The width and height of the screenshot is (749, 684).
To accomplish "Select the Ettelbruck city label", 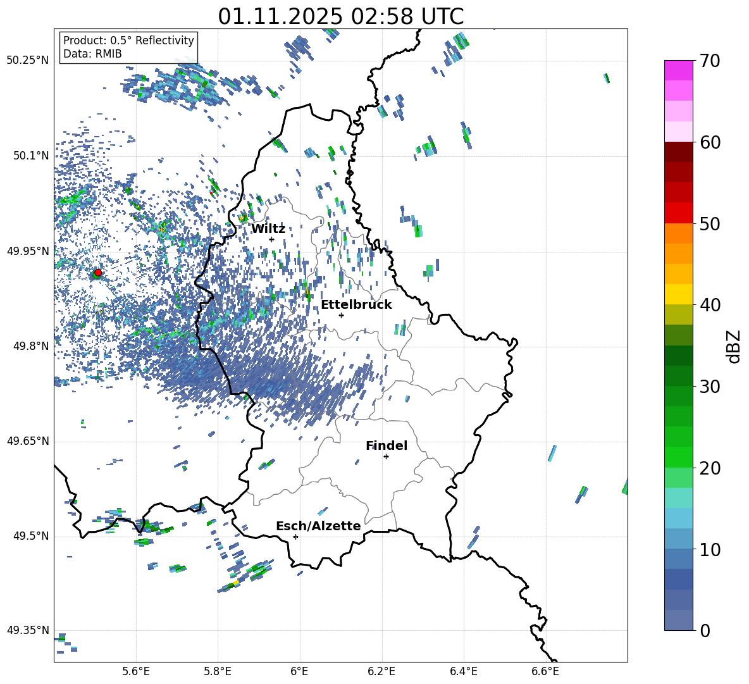I will [x=356, y=305].
